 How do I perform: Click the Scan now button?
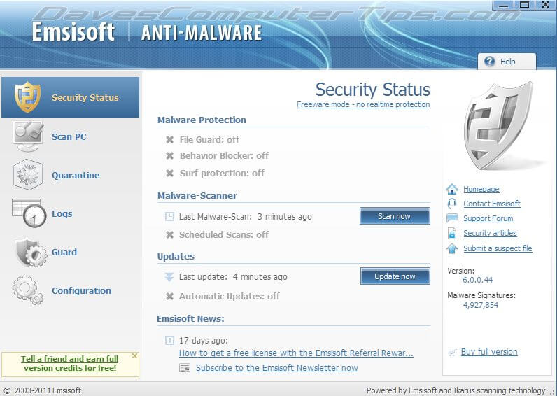395,216
